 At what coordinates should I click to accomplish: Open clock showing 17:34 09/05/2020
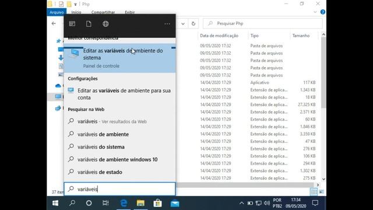click(296, 203)
